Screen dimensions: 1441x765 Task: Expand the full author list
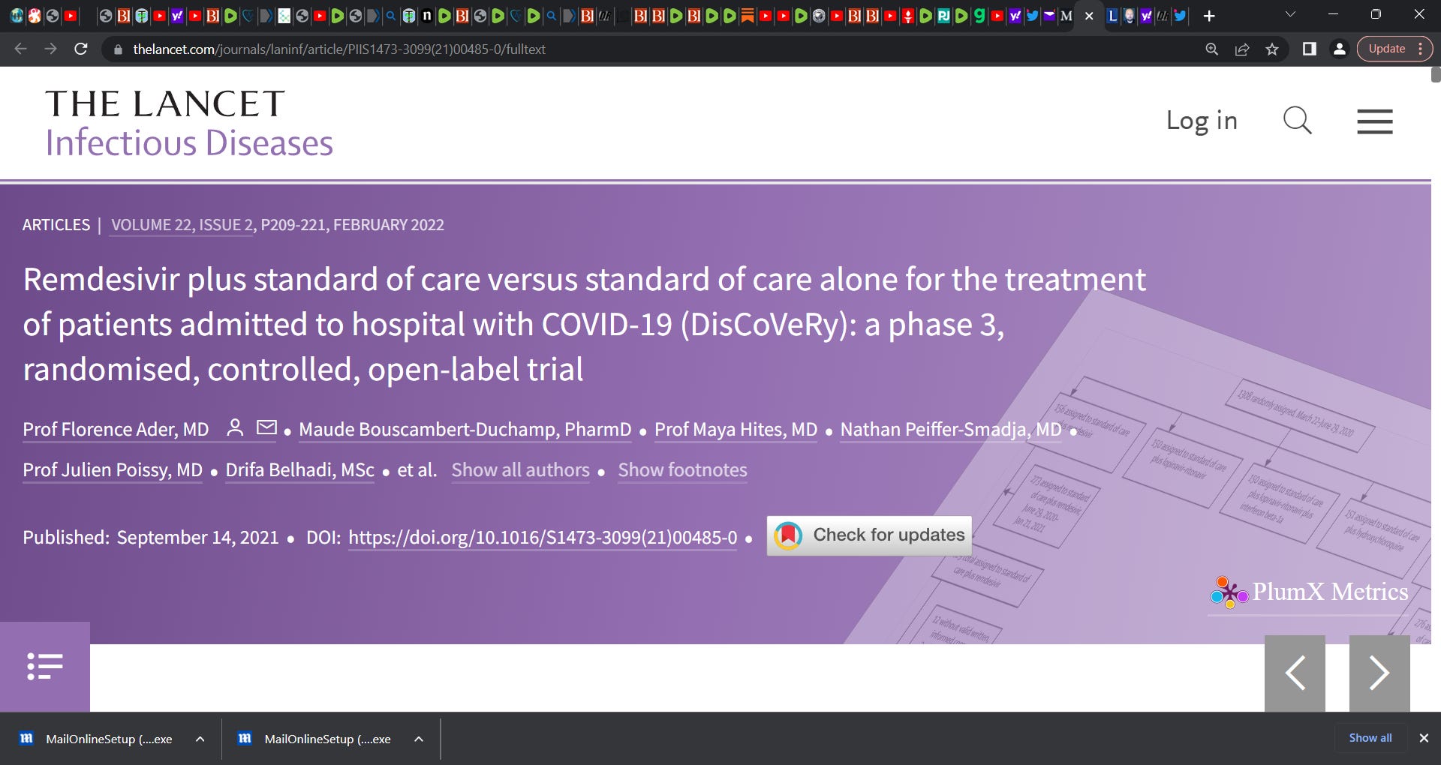pos(520,470)
